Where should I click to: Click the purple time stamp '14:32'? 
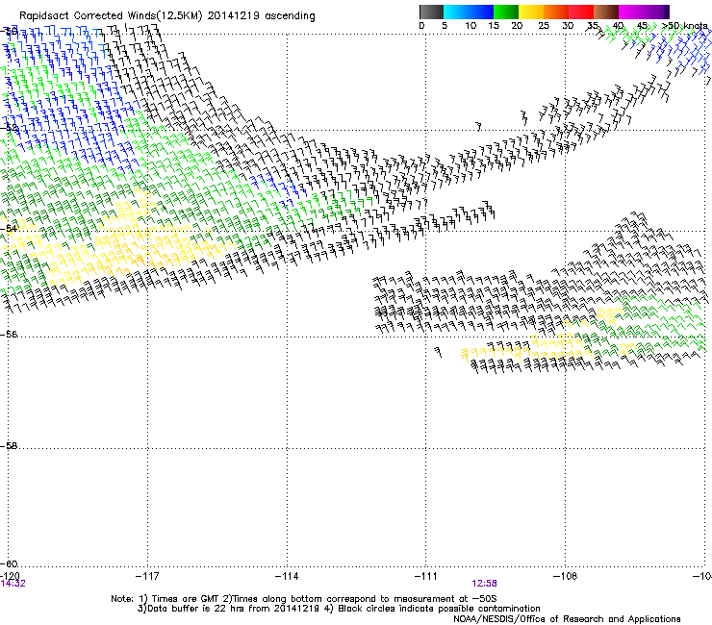tap(13, 584)
